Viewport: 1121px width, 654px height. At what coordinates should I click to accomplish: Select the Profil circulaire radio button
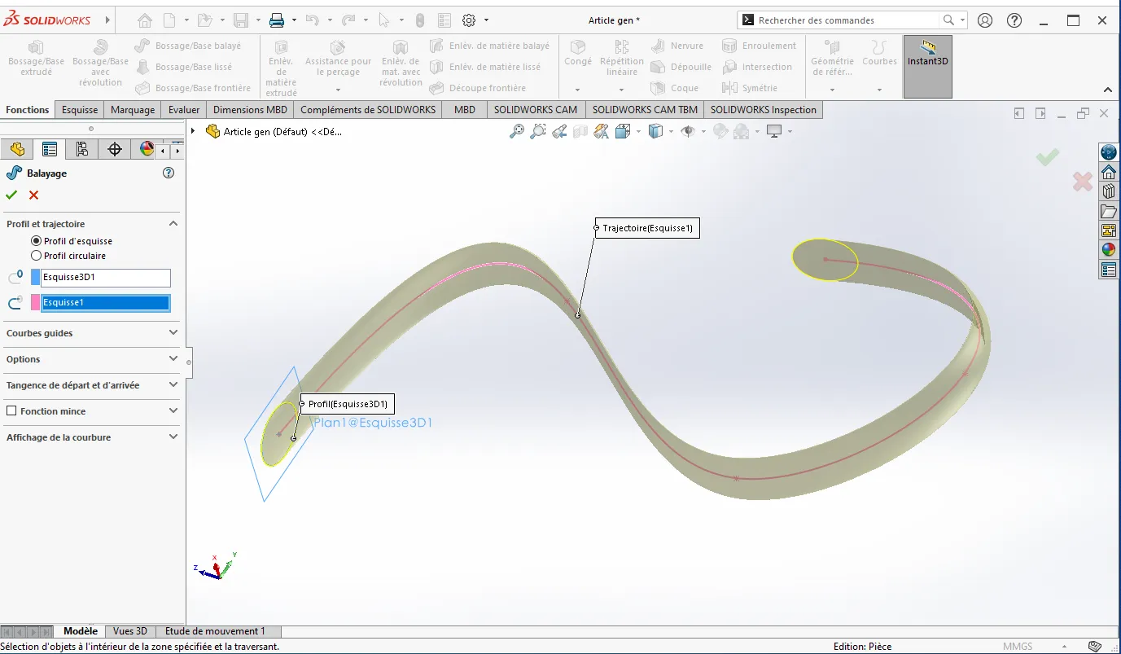pyautogui.click(x=36, y=256)
